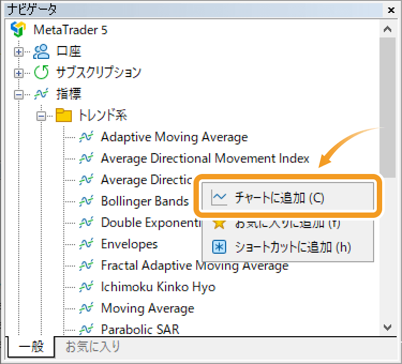Click the 指標 indicator icon
Viewport: 402px width, 364px height.
click(41, 94)
